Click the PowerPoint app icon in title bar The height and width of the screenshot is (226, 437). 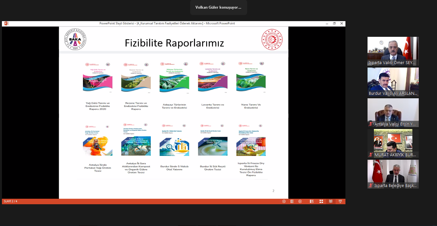tap(6, 23)
